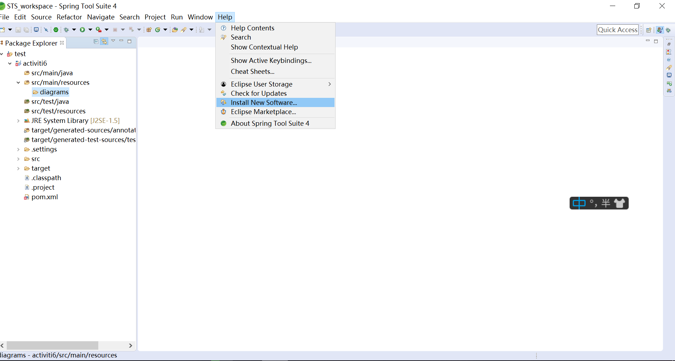Click the shirt skin icon on IME bar
Image resolution: width=675 pixels, height=361 pixels.
point(620,203)
